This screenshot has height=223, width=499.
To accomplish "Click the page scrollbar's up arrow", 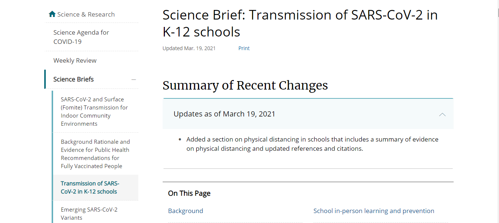I will tap(496, 3).
